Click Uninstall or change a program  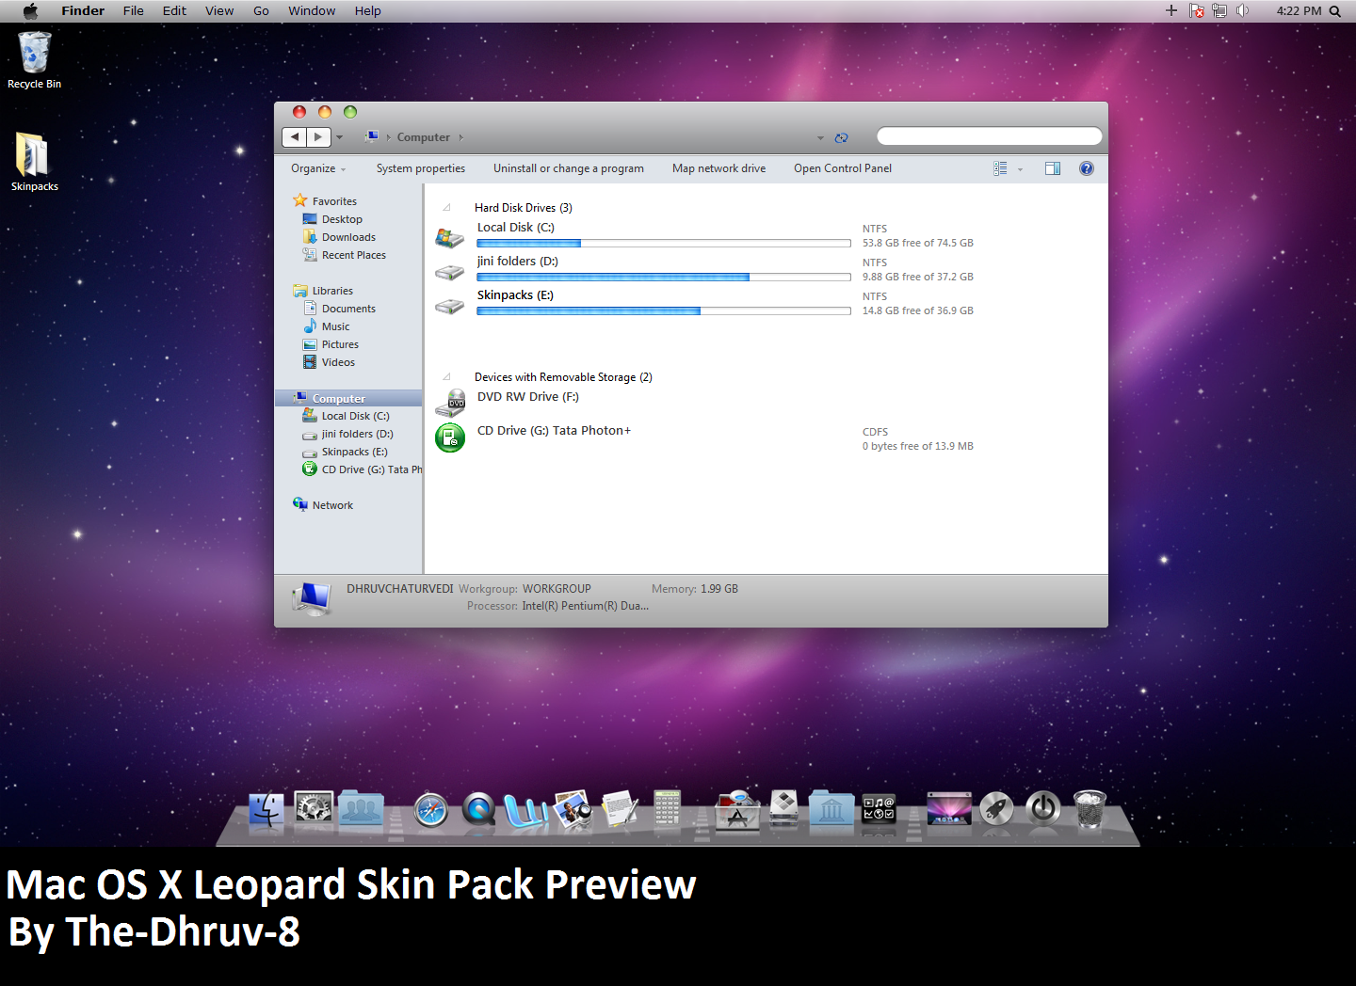click(569, 168)
